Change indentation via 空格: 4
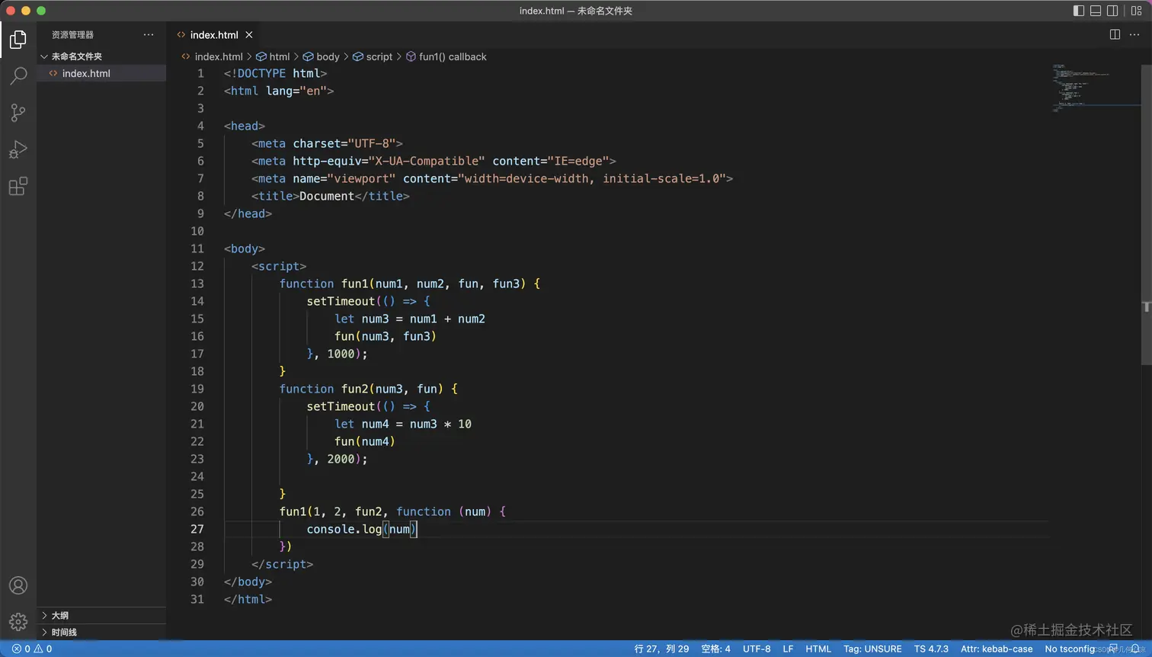Screen dimensions: 1152x657 tap(715, 649)
